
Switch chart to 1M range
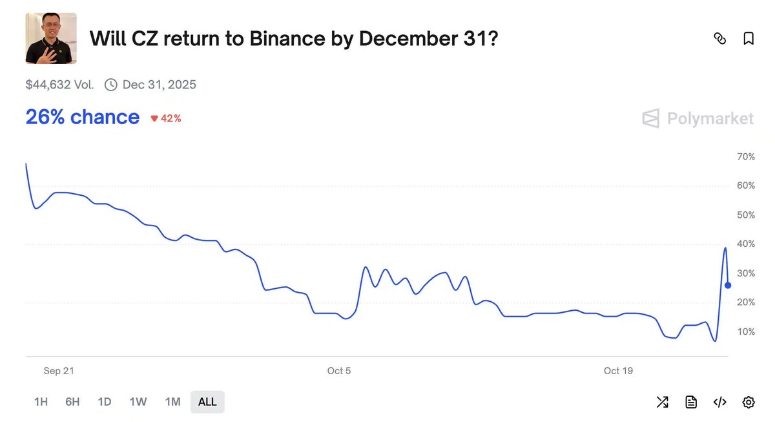pos(172,402)
